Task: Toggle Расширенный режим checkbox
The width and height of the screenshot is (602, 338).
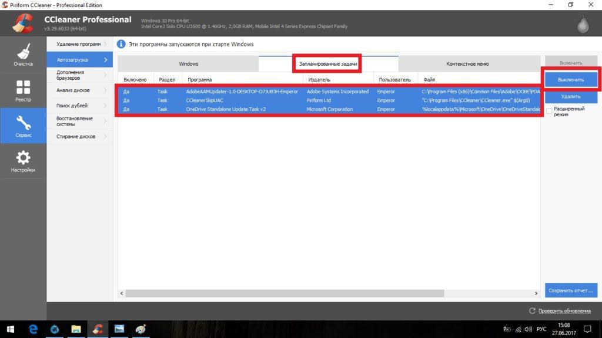Action: [549, 111]
